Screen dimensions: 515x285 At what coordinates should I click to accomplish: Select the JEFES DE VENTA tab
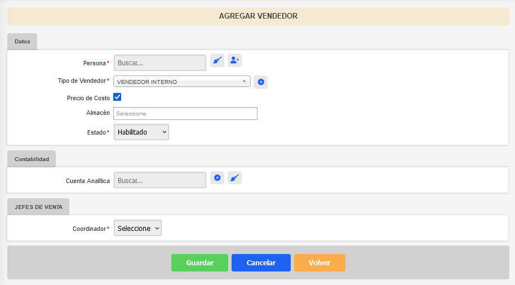click(38, 207)
